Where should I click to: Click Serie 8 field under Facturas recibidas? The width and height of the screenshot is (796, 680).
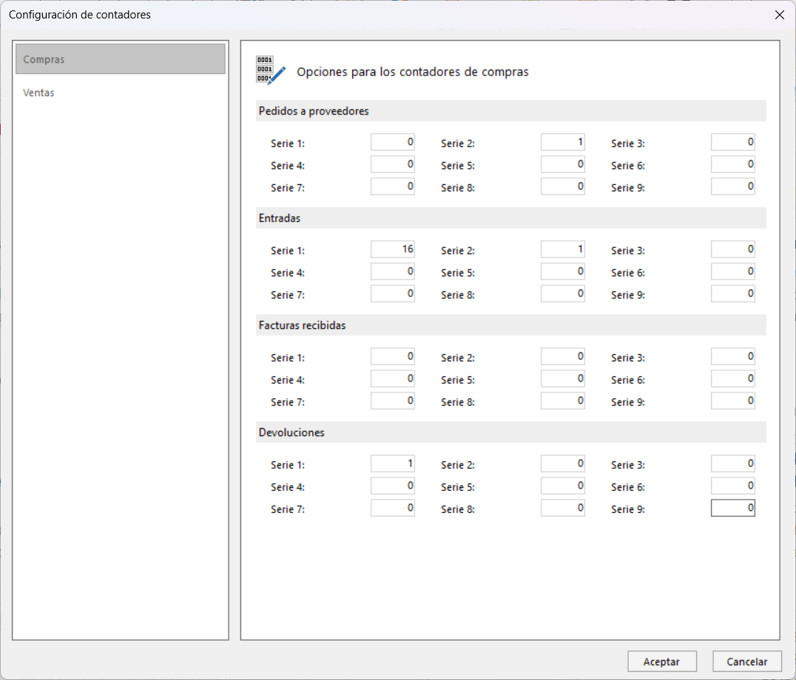[x=562, y=401]
